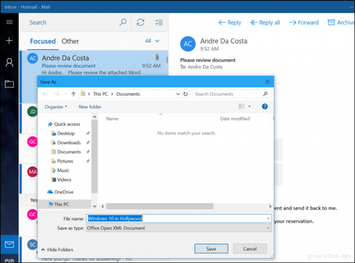The height and width of the screenshot is (263, 355).
Task: Sort by the Name column header
Action: 112,118
